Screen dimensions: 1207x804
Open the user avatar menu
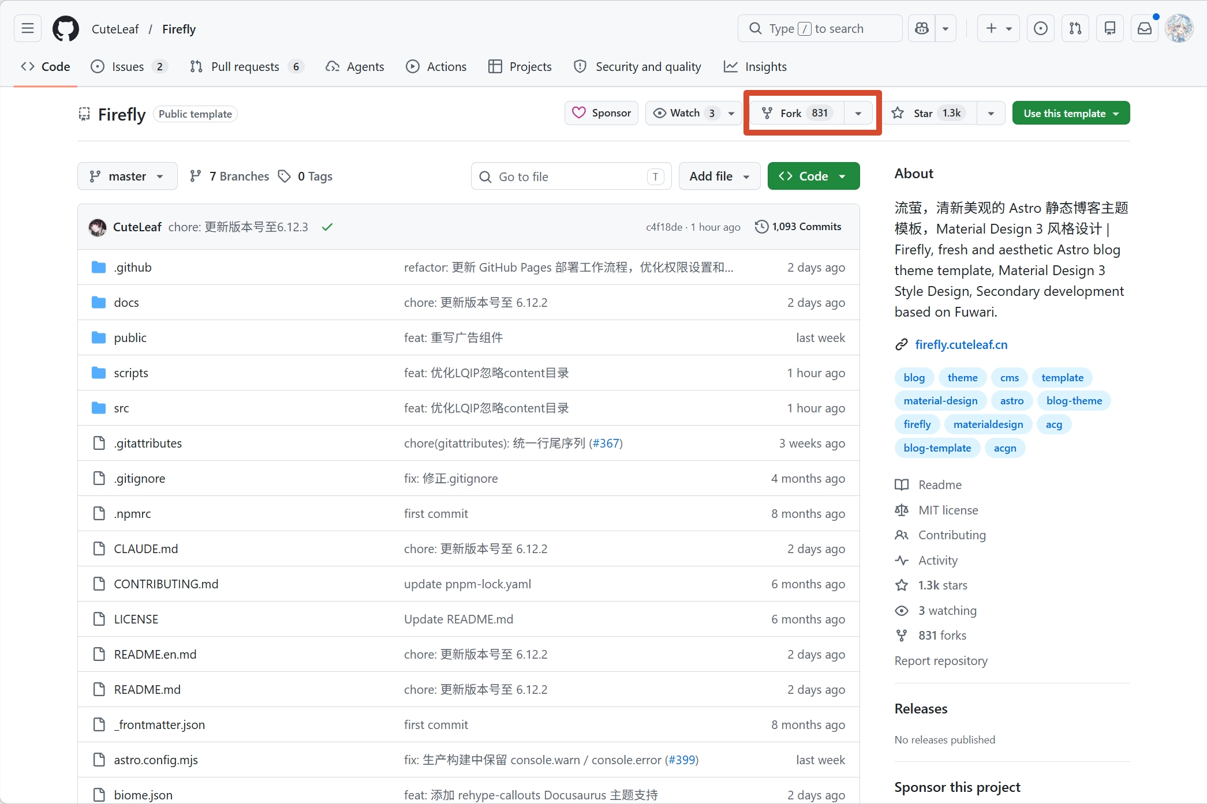click(1179, 28)
